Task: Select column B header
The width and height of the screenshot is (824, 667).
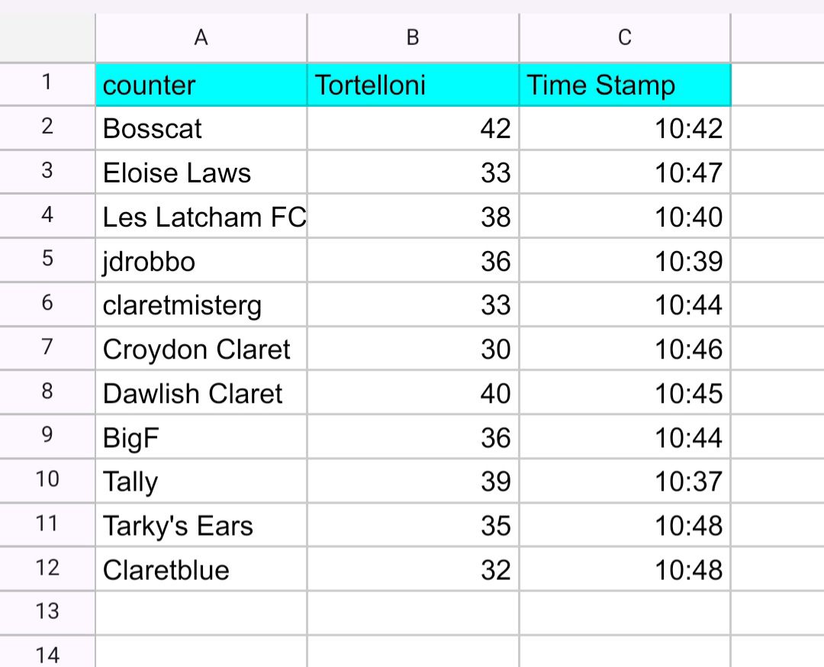Action: click(413, 38)
